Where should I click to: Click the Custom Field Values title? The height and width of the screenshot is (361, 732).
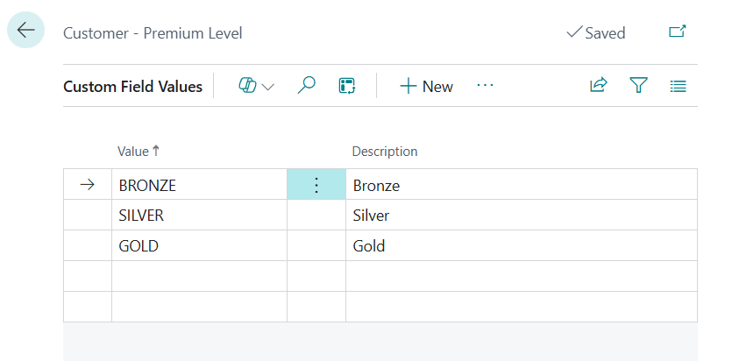[x=132, y=87]
